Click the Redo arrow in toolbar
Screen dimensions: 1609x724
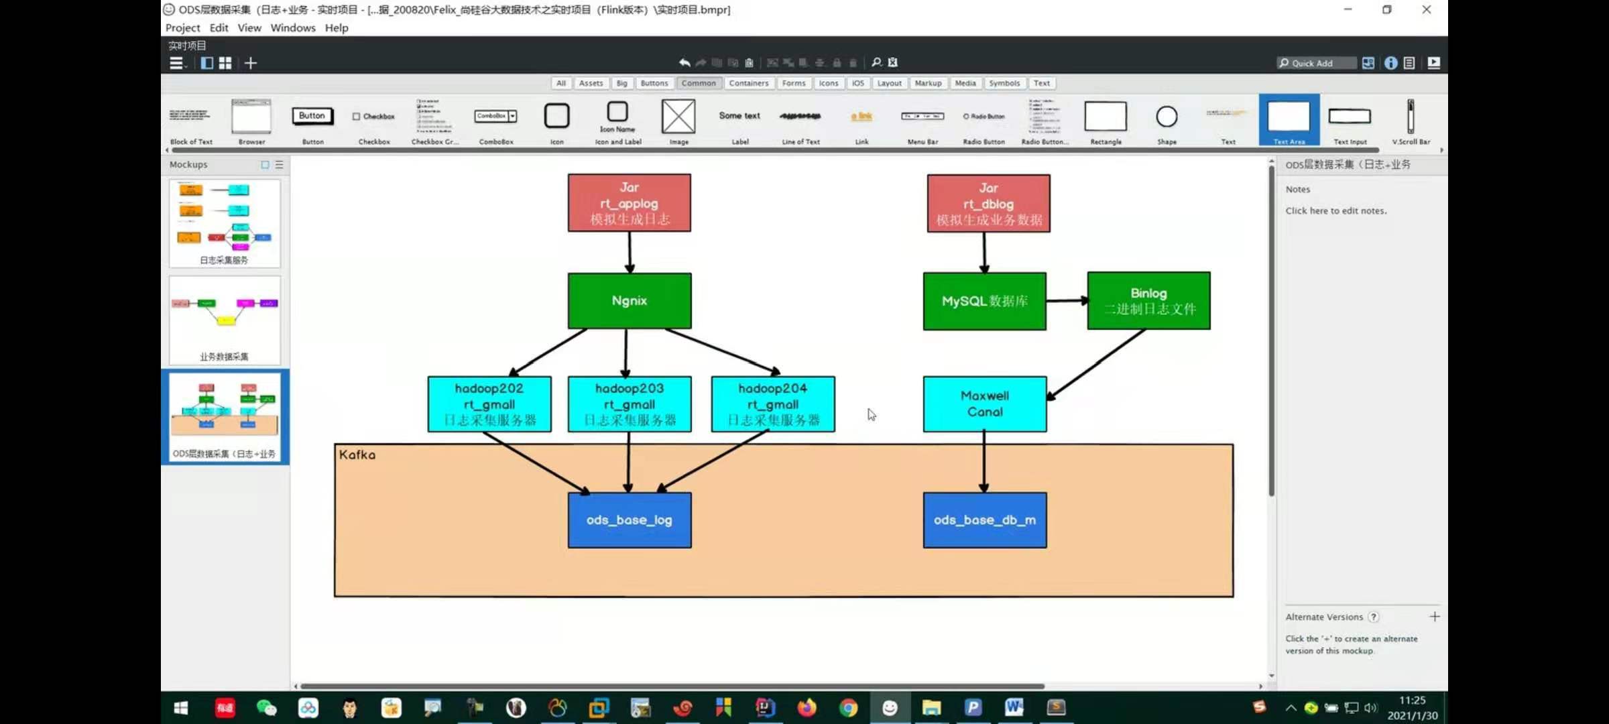[x=701, y=62]
